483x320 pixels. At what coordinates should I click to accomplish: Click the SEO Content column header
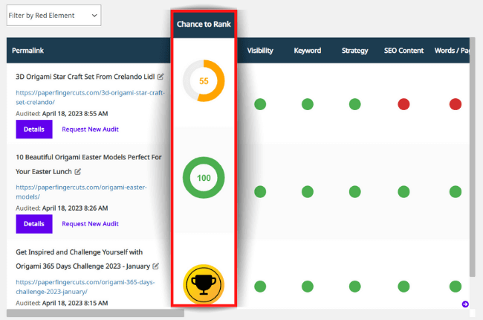pyautogui.click(x=403, y=51)
